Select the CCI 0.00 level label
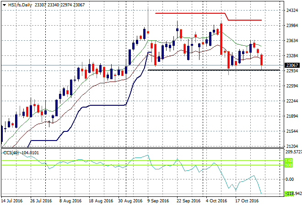The width and height of the screenshot is (302, 206). pos(290,179)
